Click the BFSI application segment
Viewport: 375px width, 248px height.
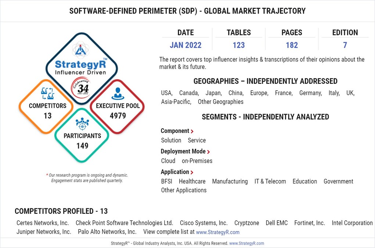tap(166, 181)
